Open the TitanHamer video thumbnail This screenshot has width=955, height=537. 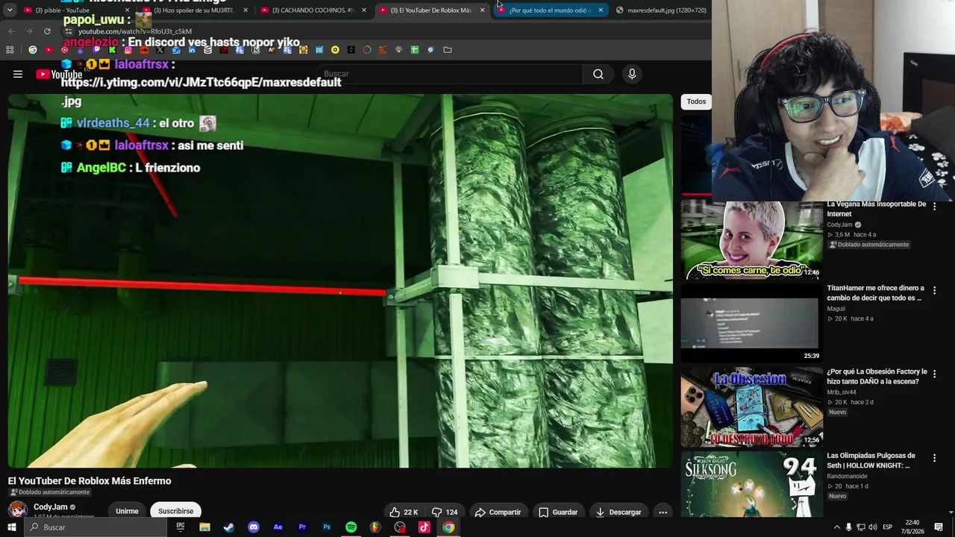click(752, 324)
